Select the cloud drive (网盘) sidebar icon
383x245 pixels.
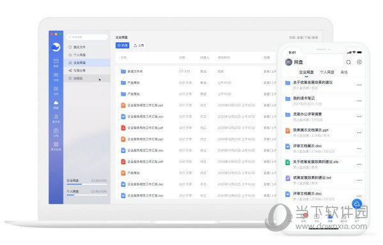pos(56,103)
